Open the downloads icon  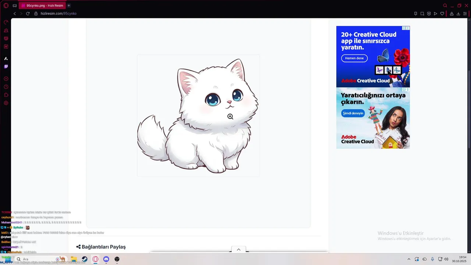(x=458, y=14)
